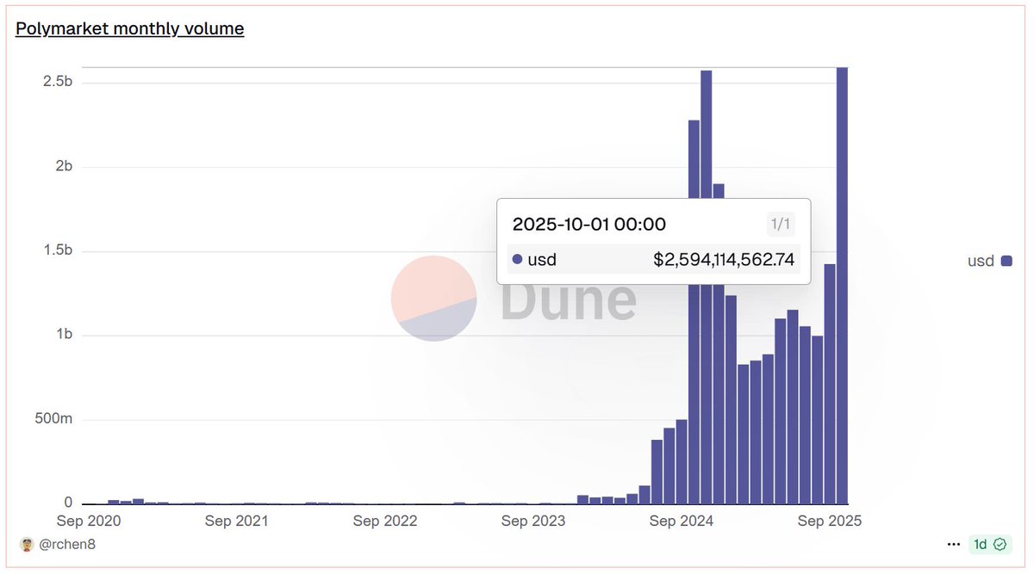The height and width of the screenshot is (574, 1034).
Task: Click the rchen8 avatar icon
Action: pos(27,544)
